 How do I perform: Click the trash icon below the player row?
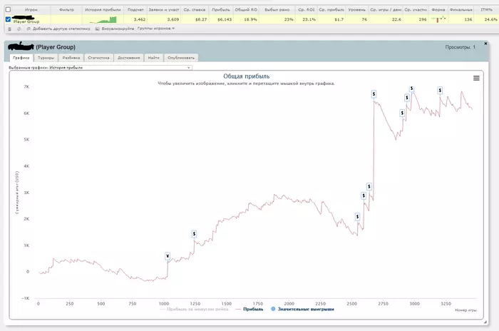point(9,29)
